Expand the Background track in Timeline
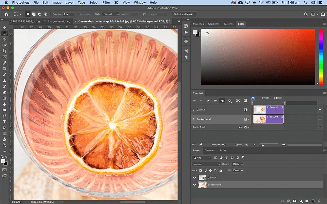 coord(194,119)
